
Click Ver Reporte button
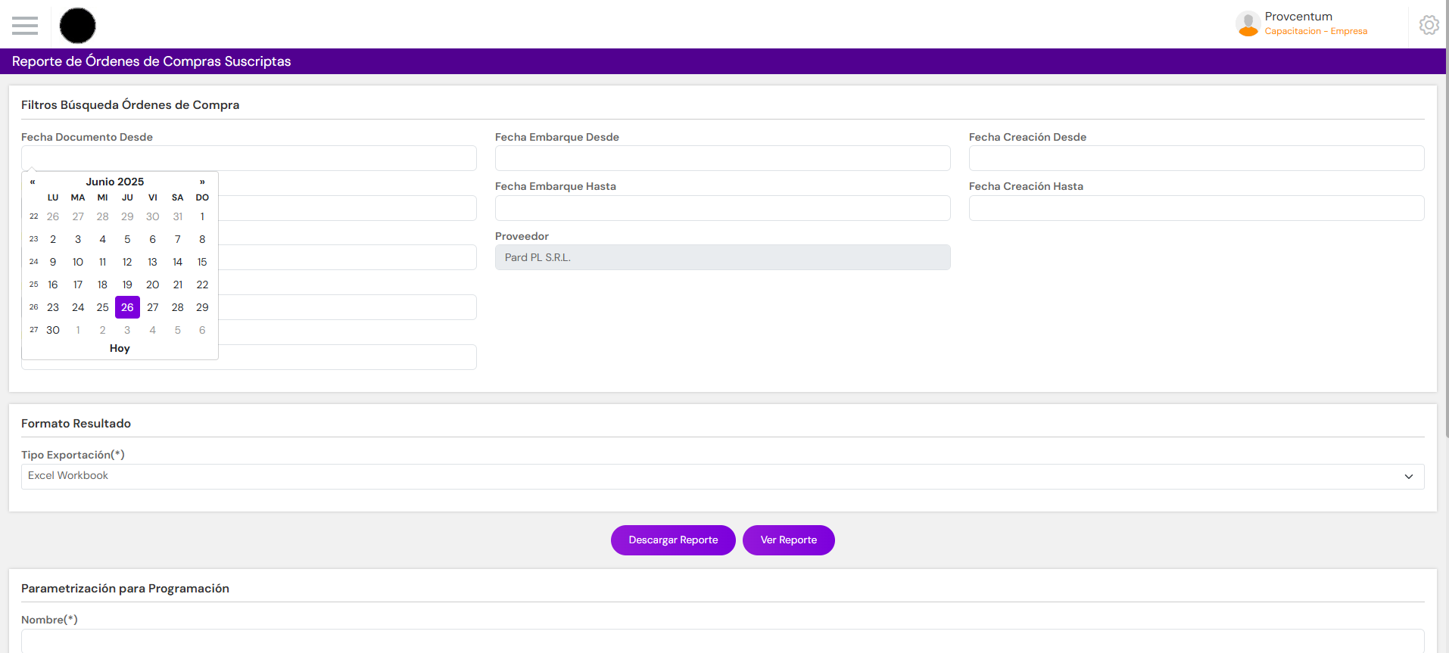pos(788,540)
